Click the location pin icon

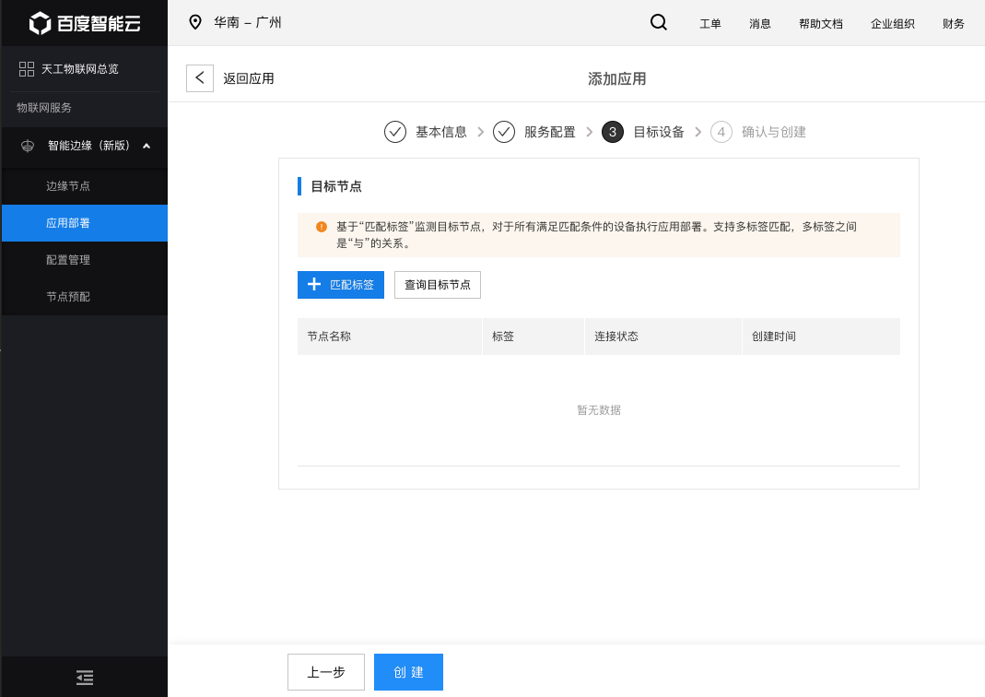[195, 23]
